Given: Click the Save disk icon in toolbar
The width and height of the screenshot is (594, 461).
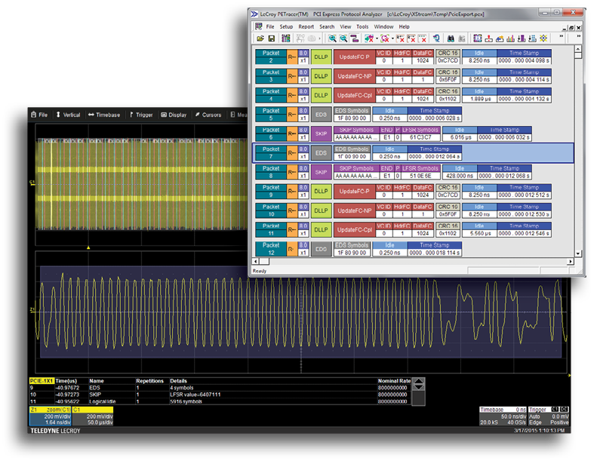Looking at the screenshot, I should pyautogui.click(x=271, y=38).
